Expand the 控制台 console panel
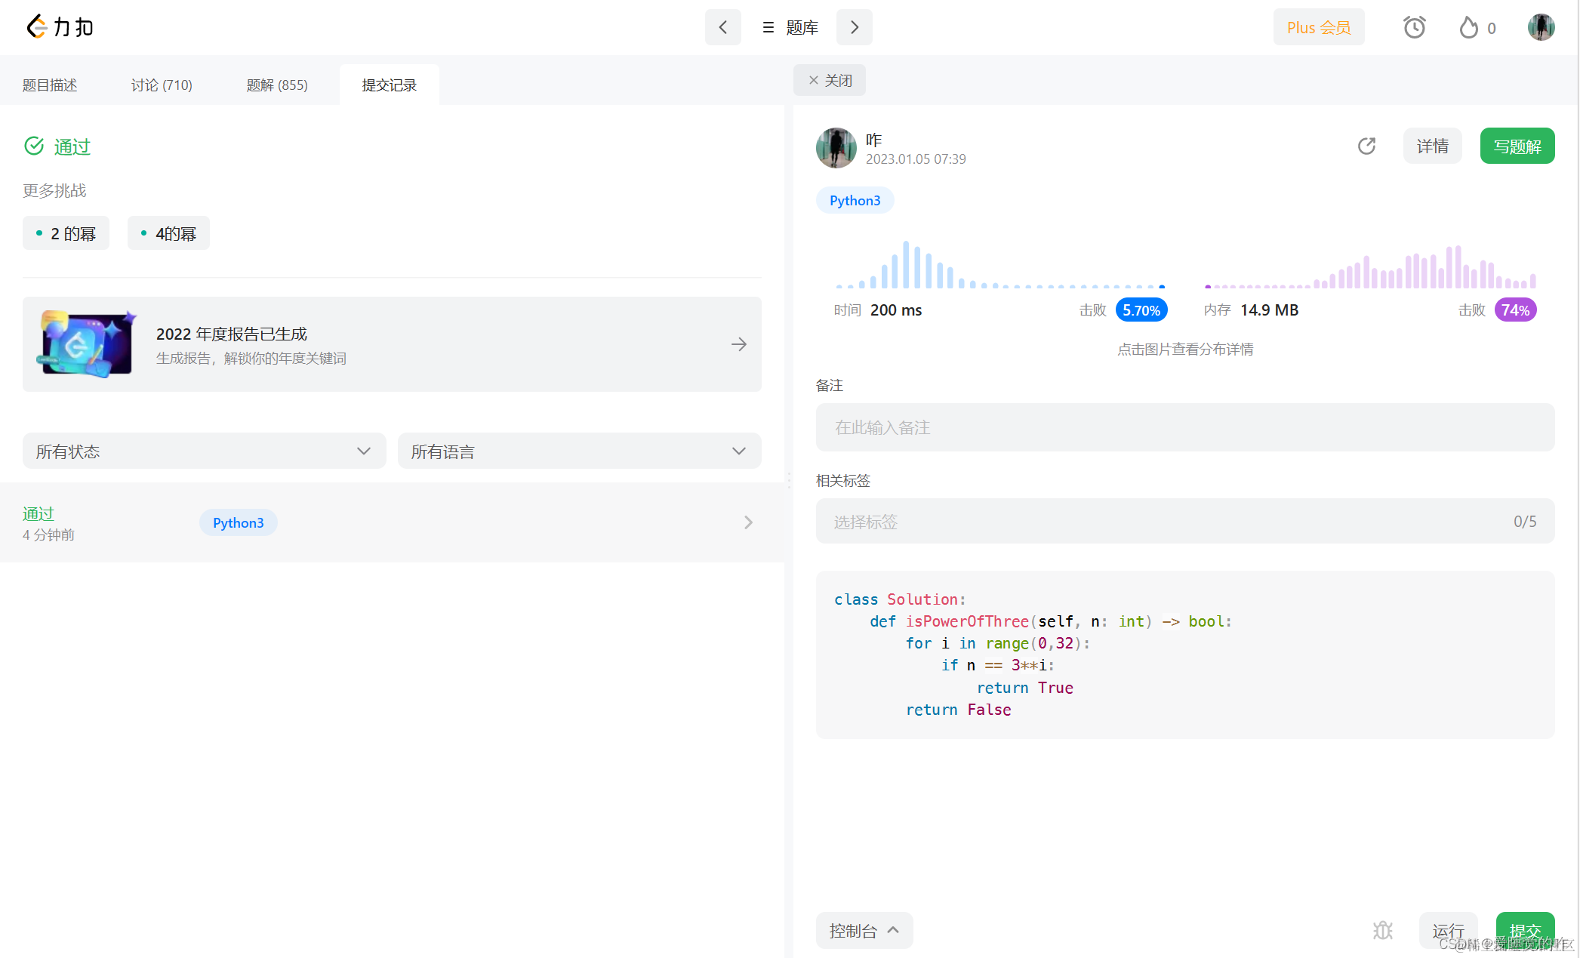1580x958 pixels. (x=864, y=930)
